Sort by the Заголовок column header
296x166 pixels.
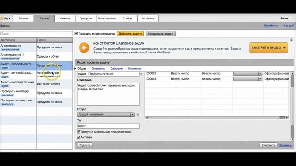[18, 40]
